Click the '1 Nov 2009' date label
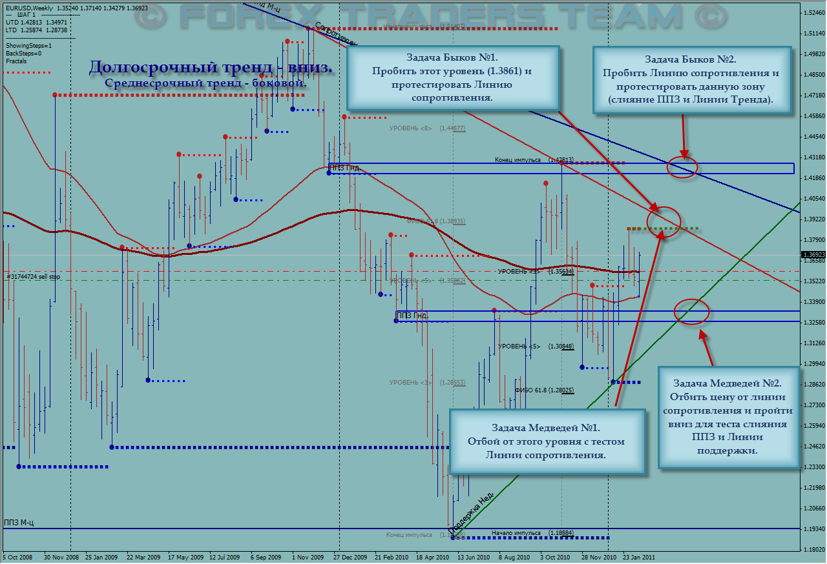 (308, 556)
